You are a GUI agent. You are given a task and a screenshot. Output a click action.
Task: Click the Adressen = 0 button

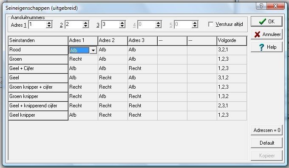[266, 130]
